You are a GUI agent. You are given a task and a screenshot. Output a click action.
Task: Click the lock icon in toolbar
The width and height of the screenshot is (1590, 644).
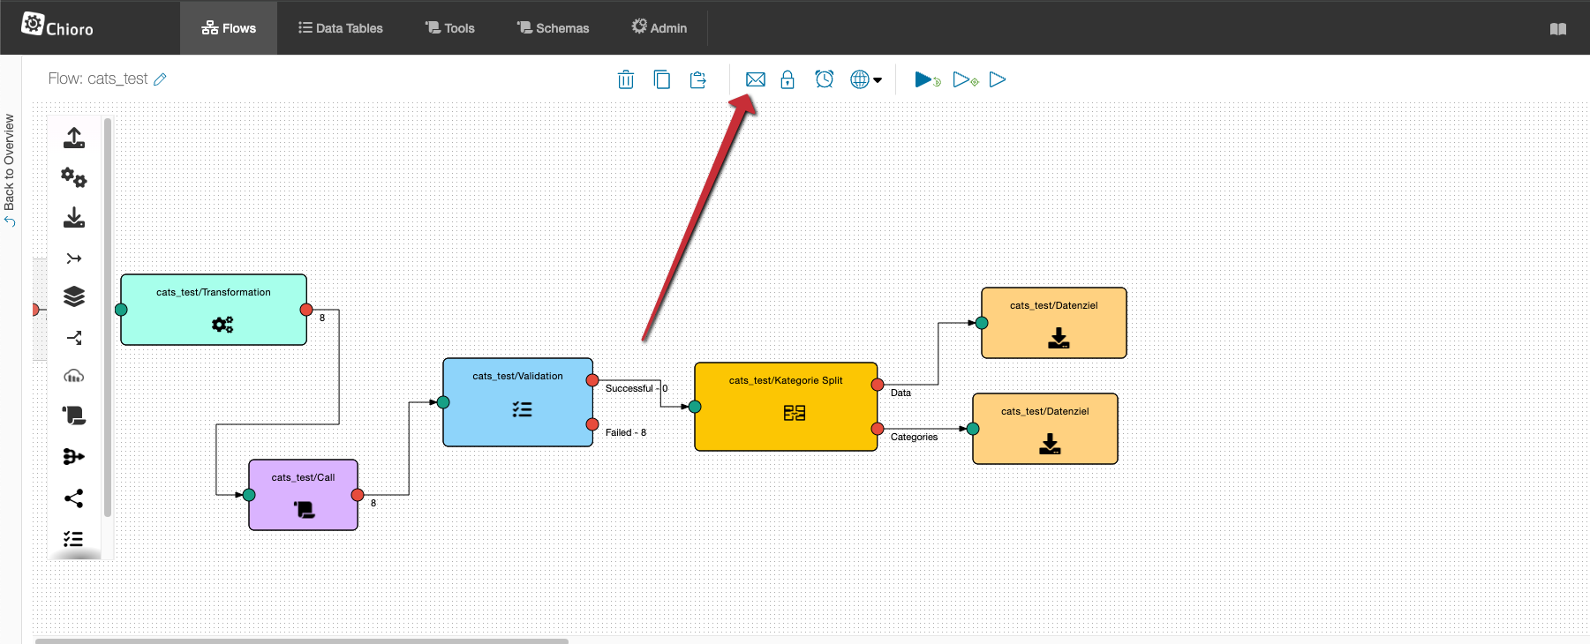[787, 79]
